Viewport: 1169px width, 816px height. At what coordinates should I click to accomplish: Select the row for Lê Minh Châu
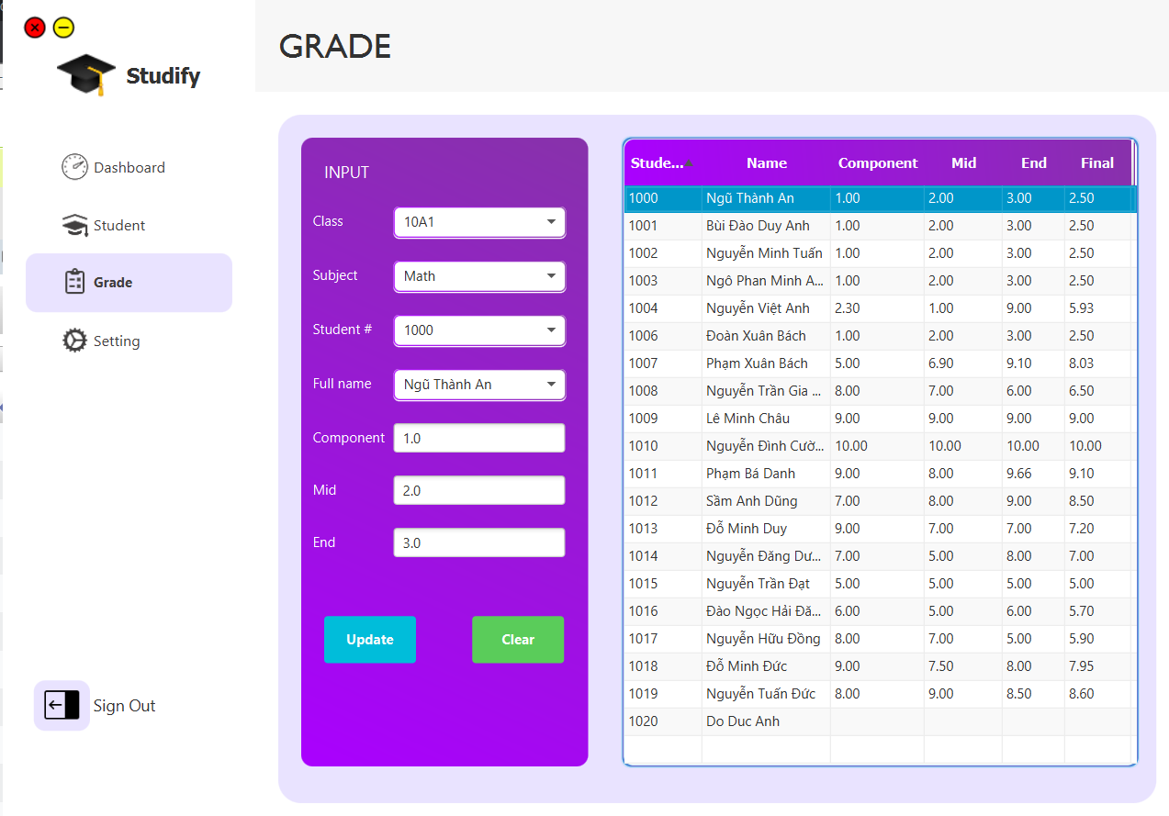click(x=881, y=419)
